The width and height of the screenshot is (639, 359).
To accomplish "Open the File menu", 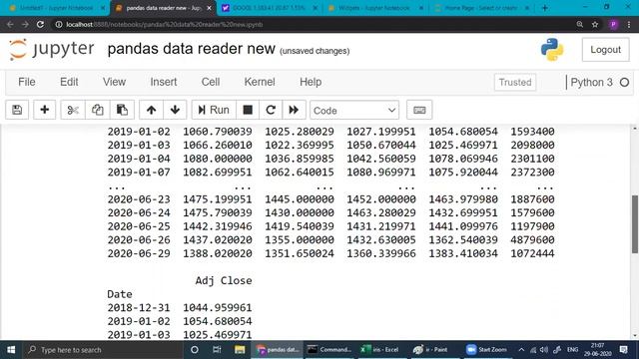I will pos(27,82).
